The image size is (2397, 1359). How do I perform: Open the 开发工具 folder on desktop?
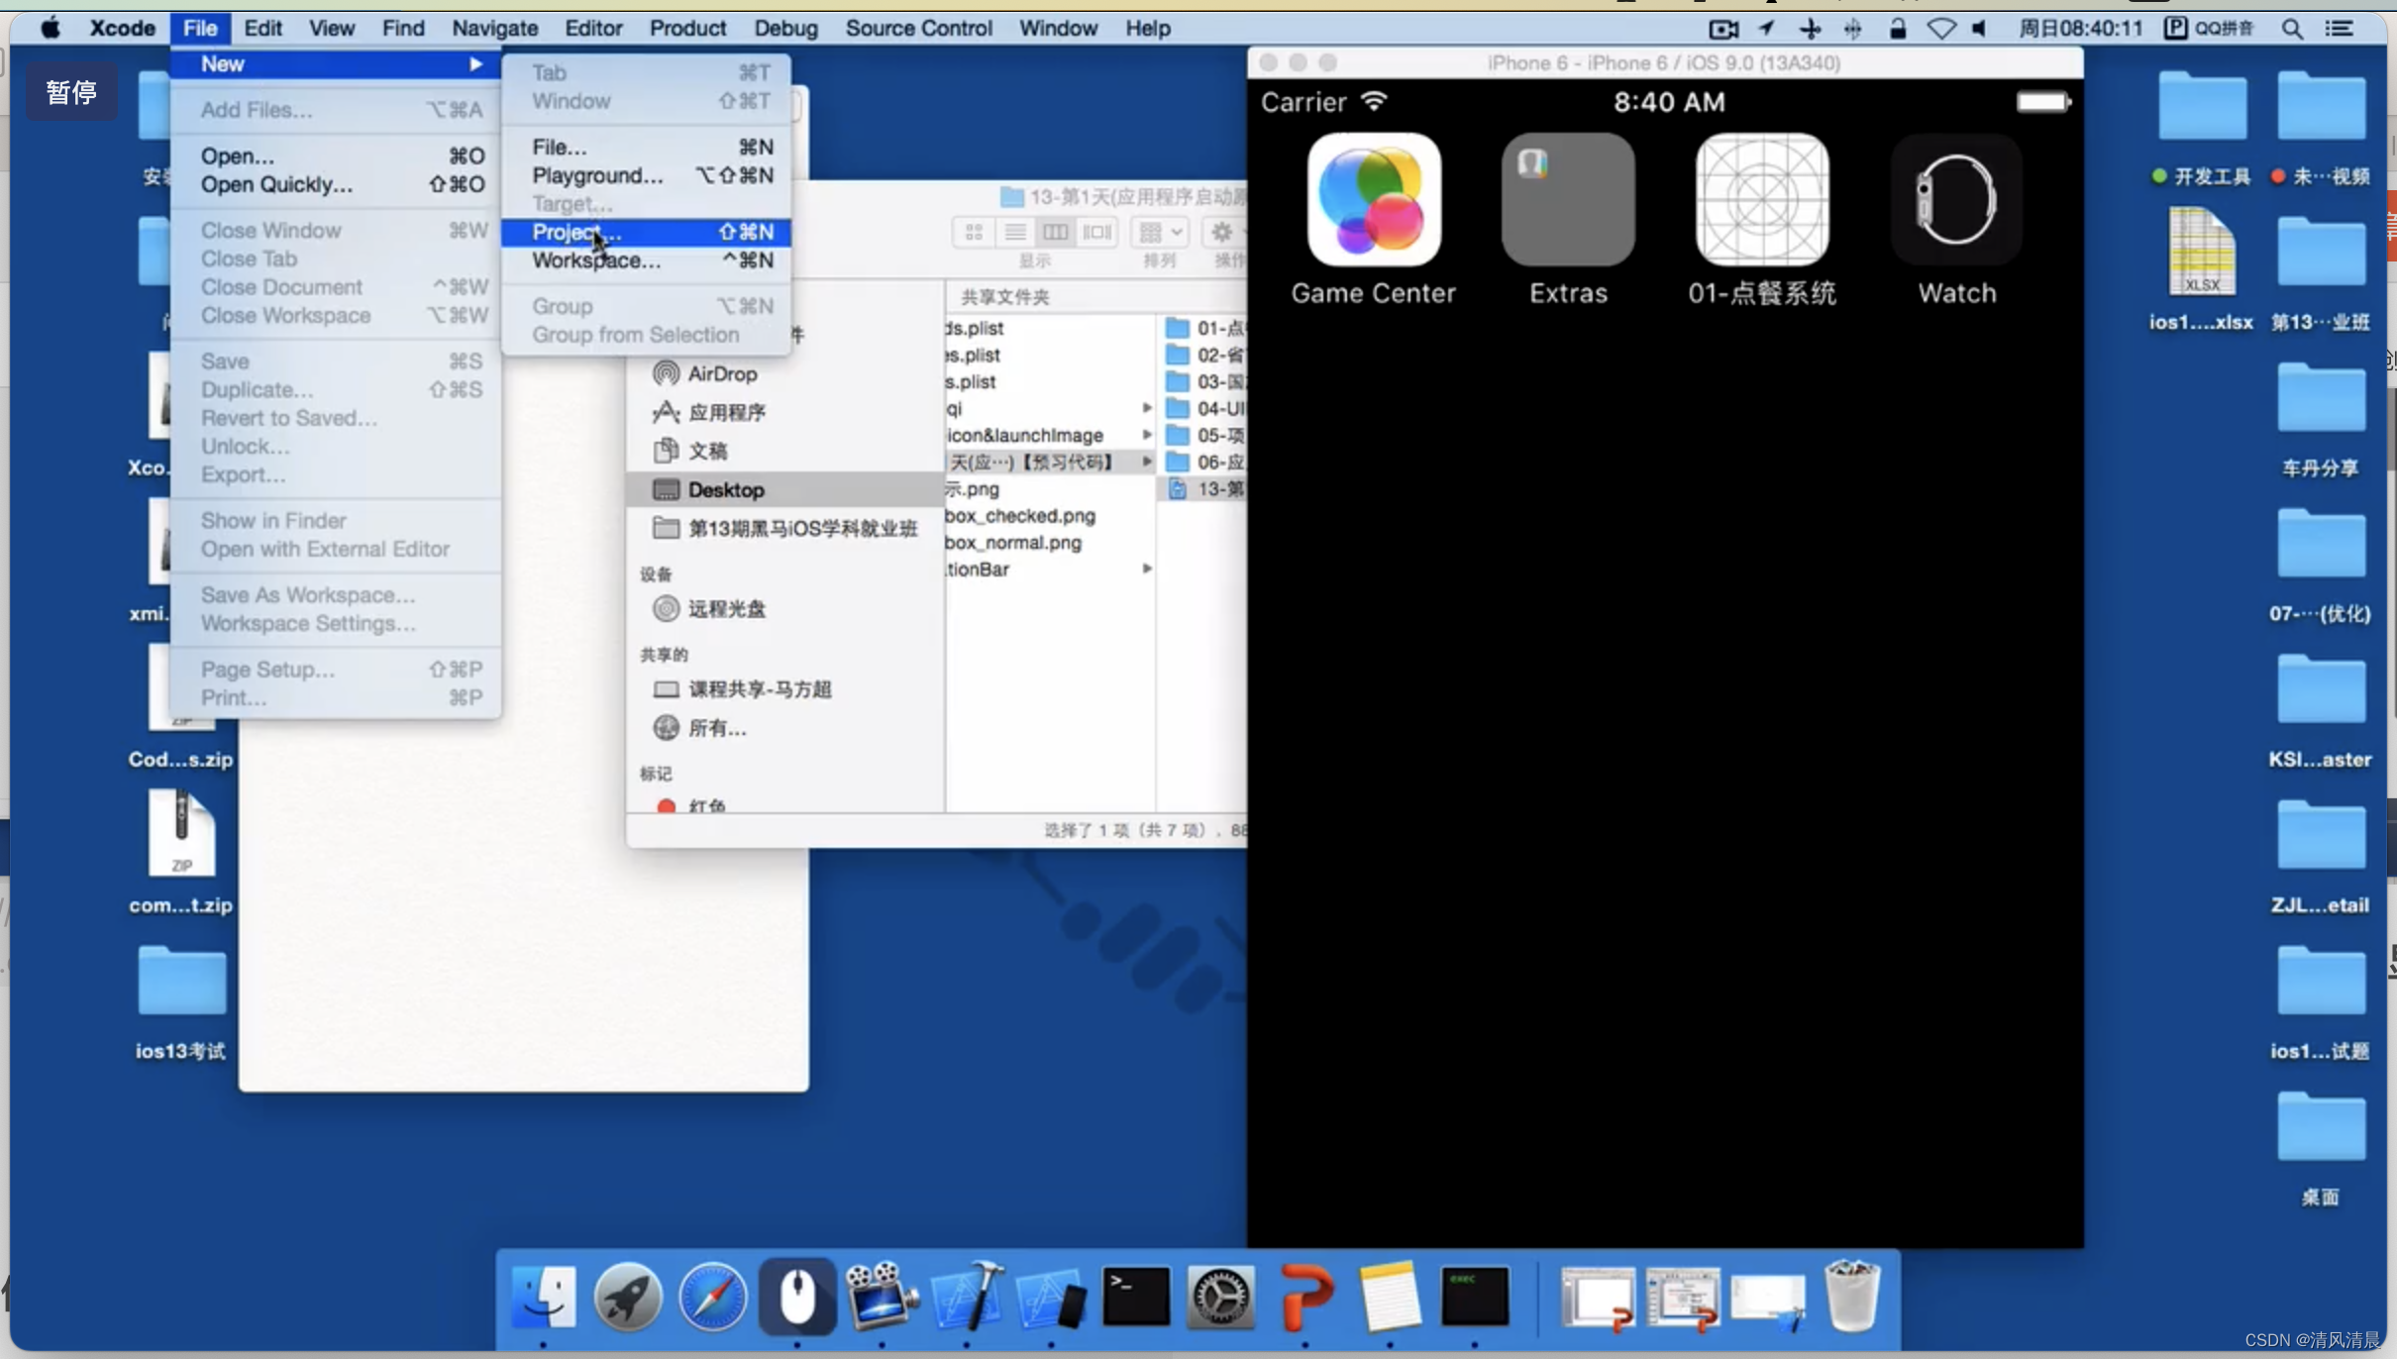[2202, 106]
